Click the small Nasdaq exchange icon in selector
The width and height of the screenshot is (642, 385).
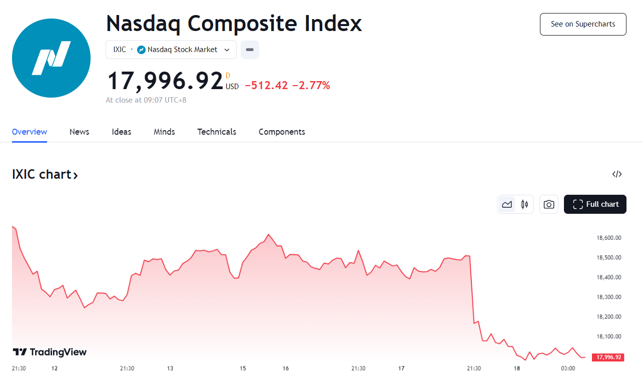[141, 50]
